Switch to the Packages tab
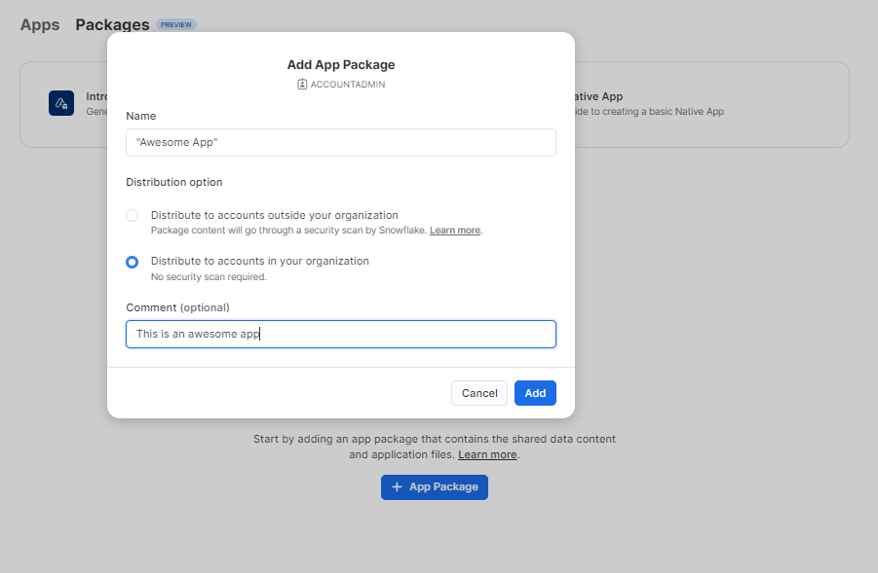 click(x=111, y=24)
